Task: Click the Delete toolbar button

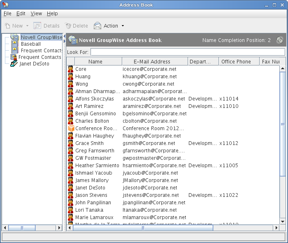Action: point(77,26)
